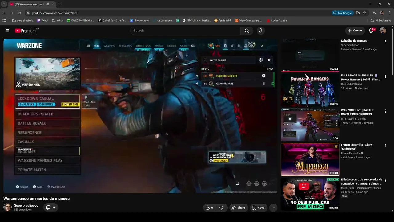Click the browser address bar URL
This screenshot has height=222, width=394.
click(x=55, y=13)
